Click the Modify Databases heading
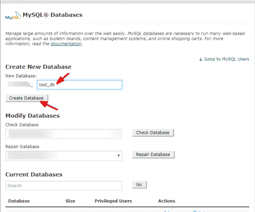This screenshot has width=255, height=212. [32, 116]
